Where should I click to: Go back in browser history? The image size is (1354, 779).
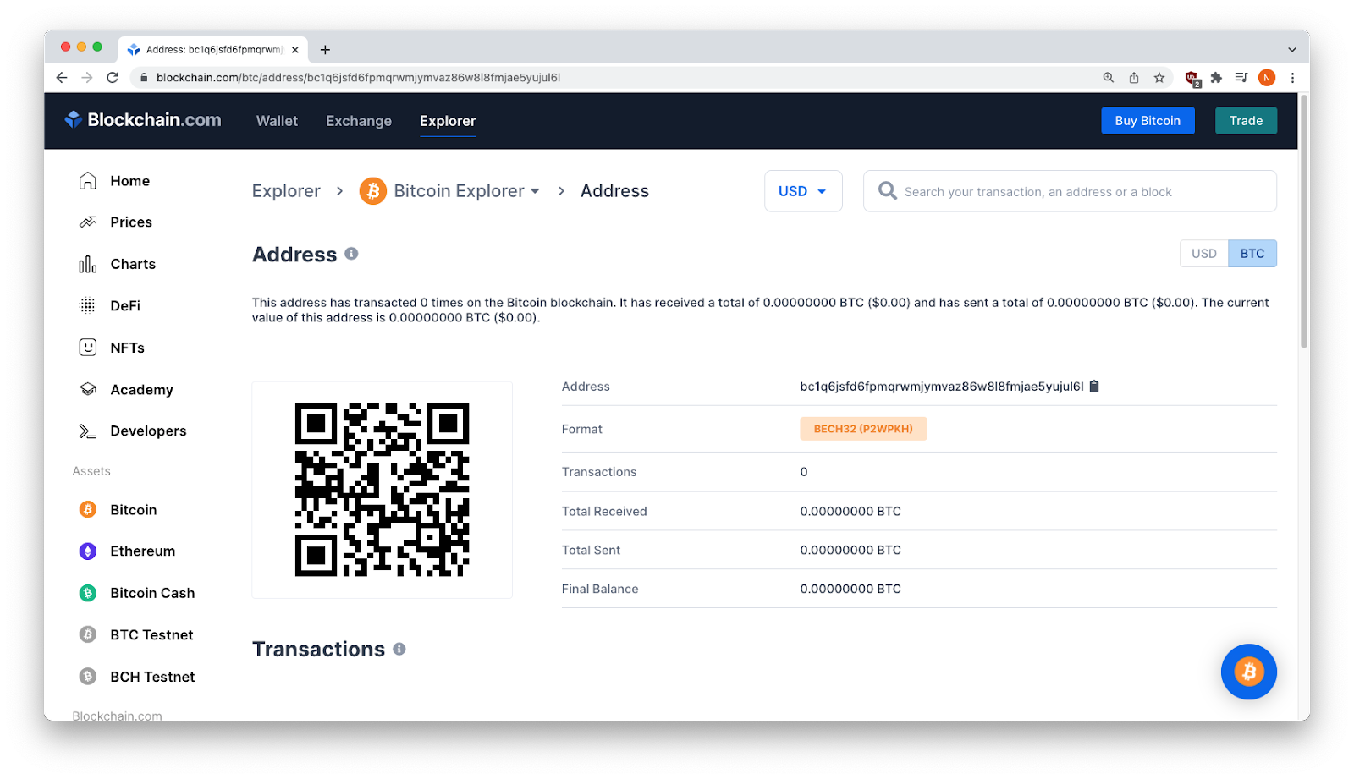pyautogui.click(x=62, y=77)
